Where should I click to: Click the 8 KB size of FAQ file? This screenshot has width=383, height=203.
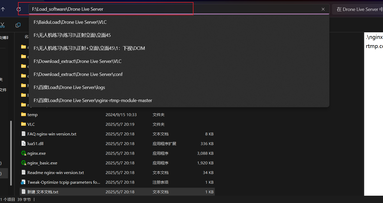coord(209,134)
